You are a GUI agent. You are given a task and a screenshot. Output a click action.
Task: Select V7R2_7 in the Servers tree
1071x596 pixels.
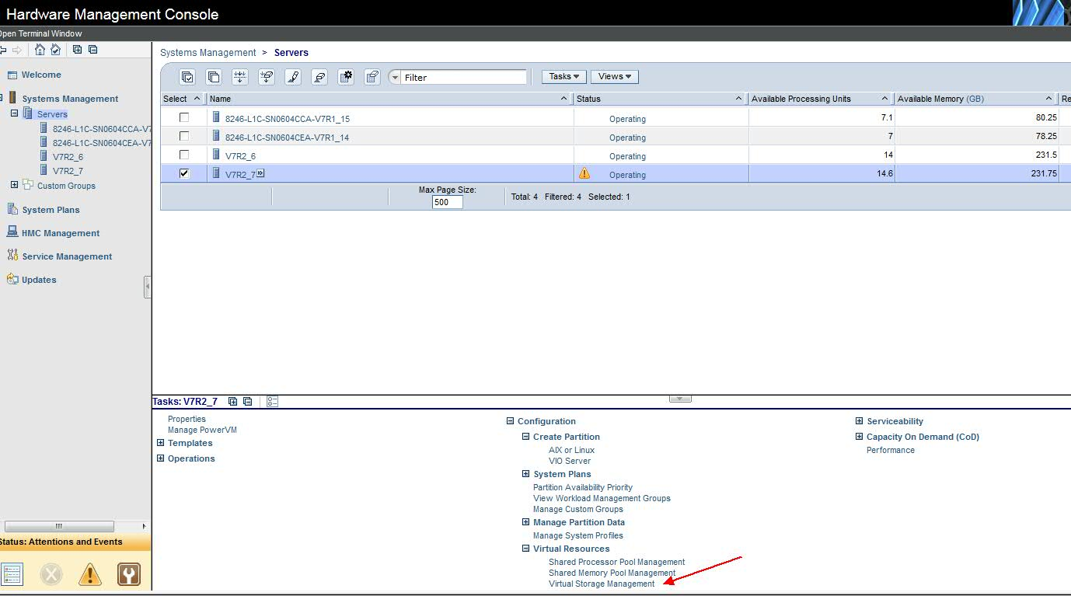click(x=68, y=171)
